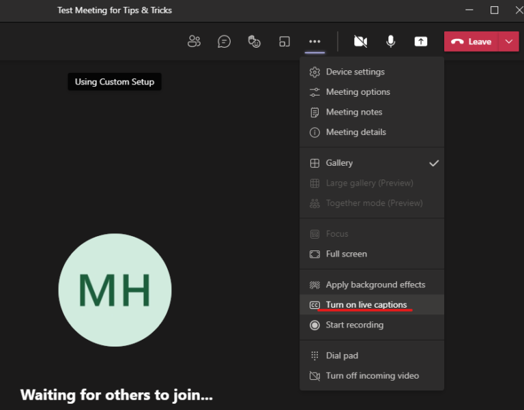The image size is (524, 410).
Task: Open the meeting chat
Action: [x=224, y=42]
